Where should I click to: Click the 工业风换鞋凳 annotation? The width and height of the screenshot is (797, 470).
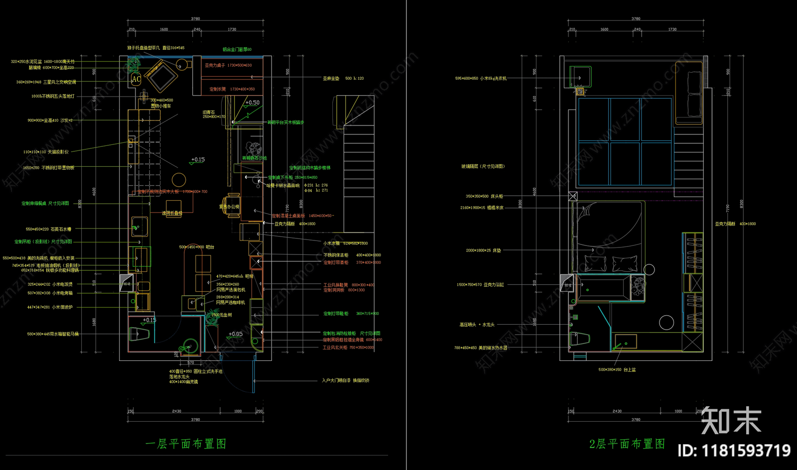coord(349,285)
